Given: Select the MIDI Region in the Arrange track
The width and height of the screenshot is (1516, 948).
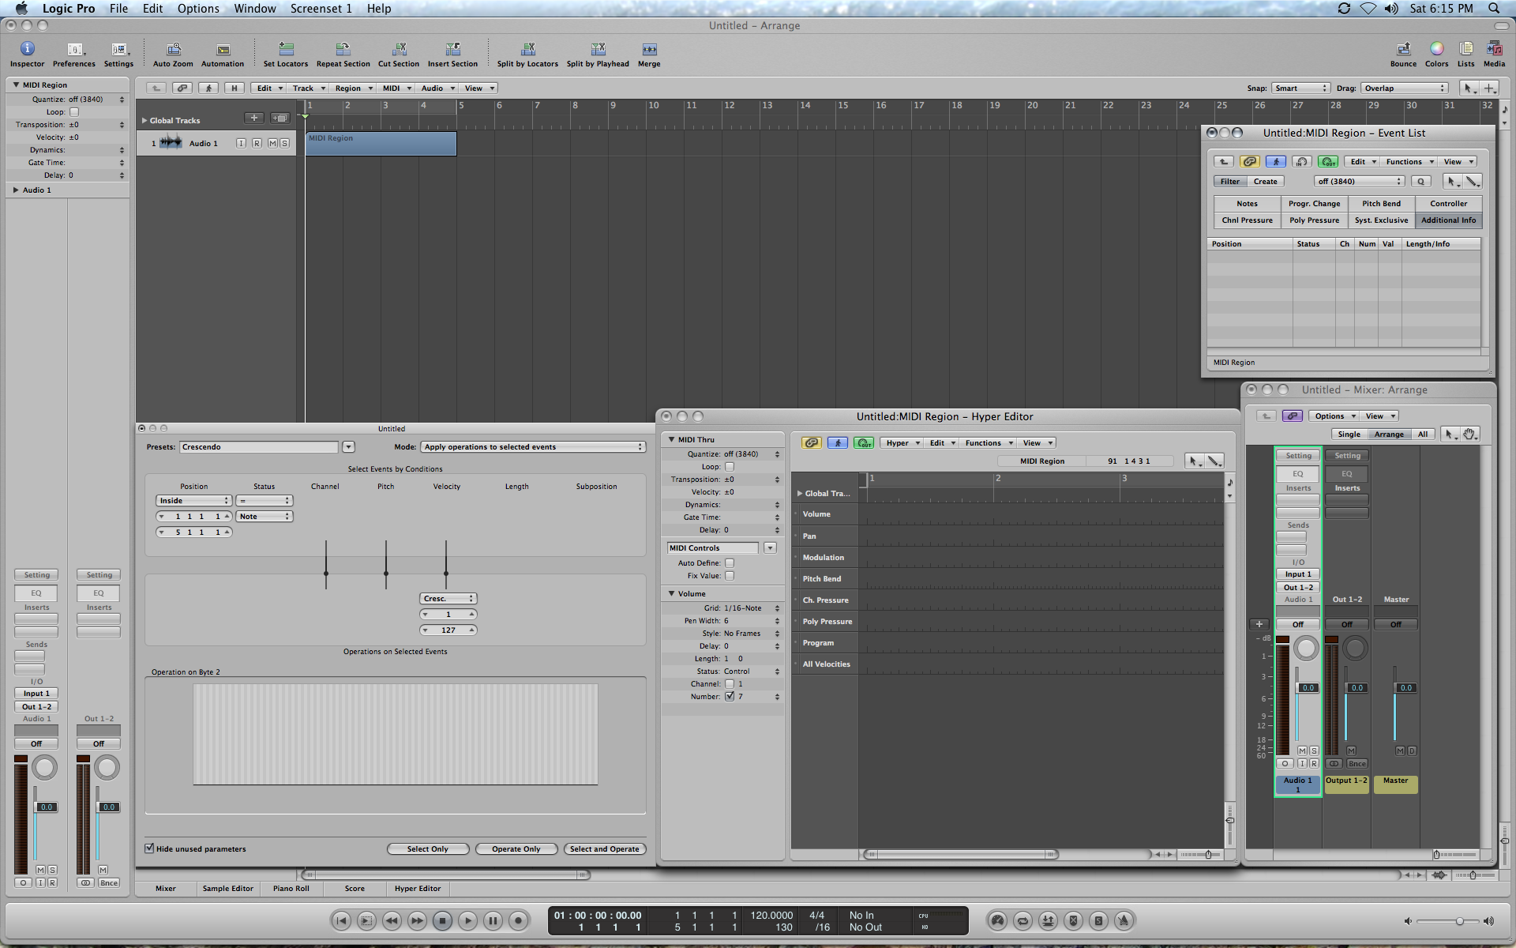Looking at the screenshot, I should pos(381,144).
